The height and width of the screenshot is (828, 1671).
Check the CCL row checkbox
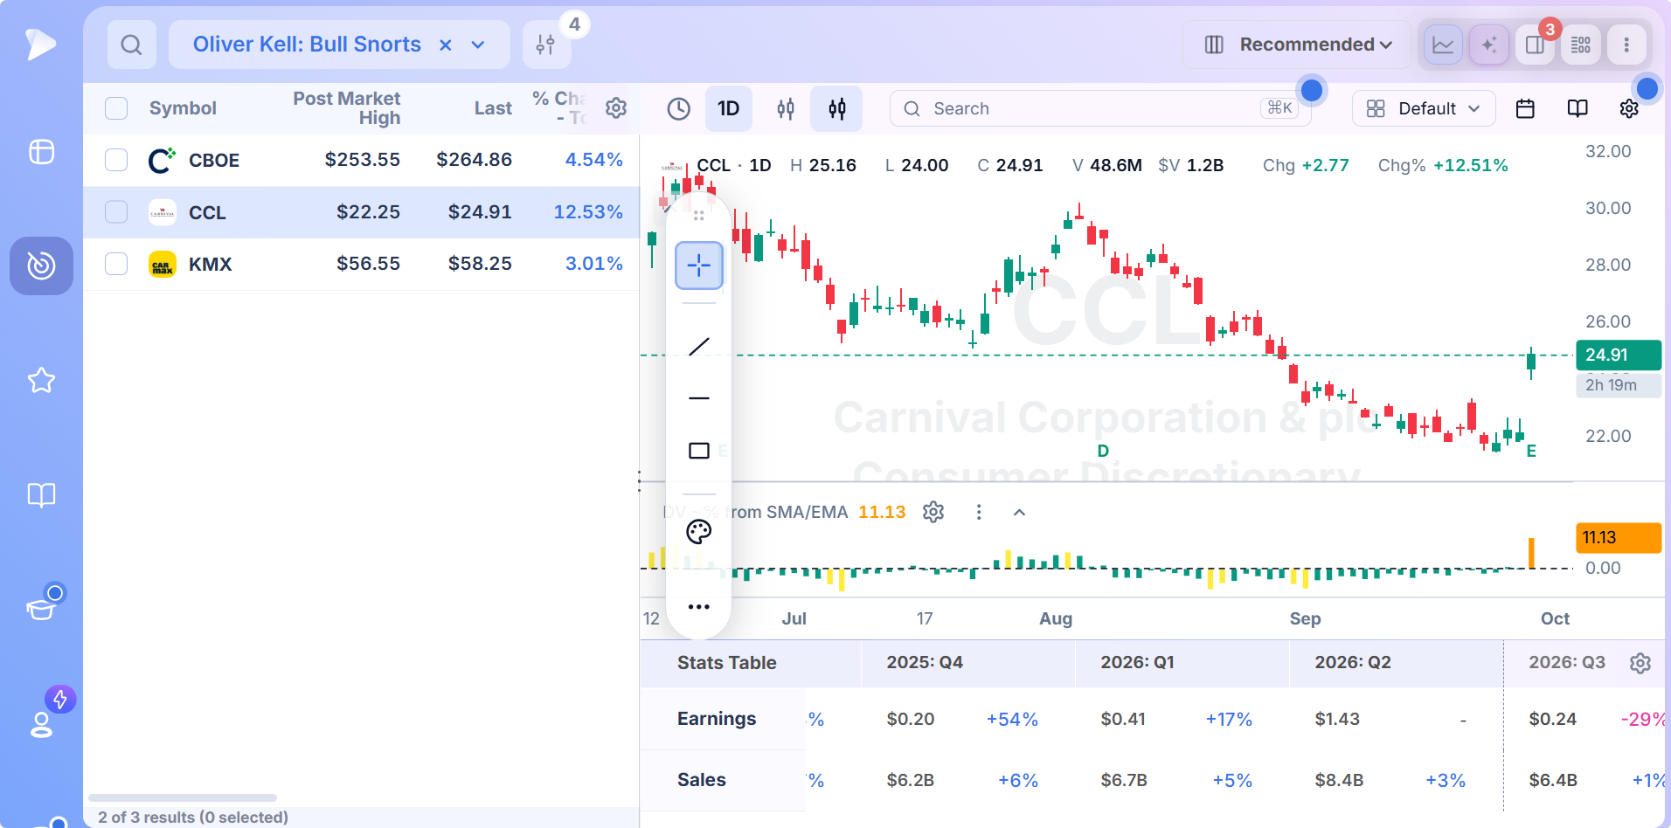click(x=116, y=212)
